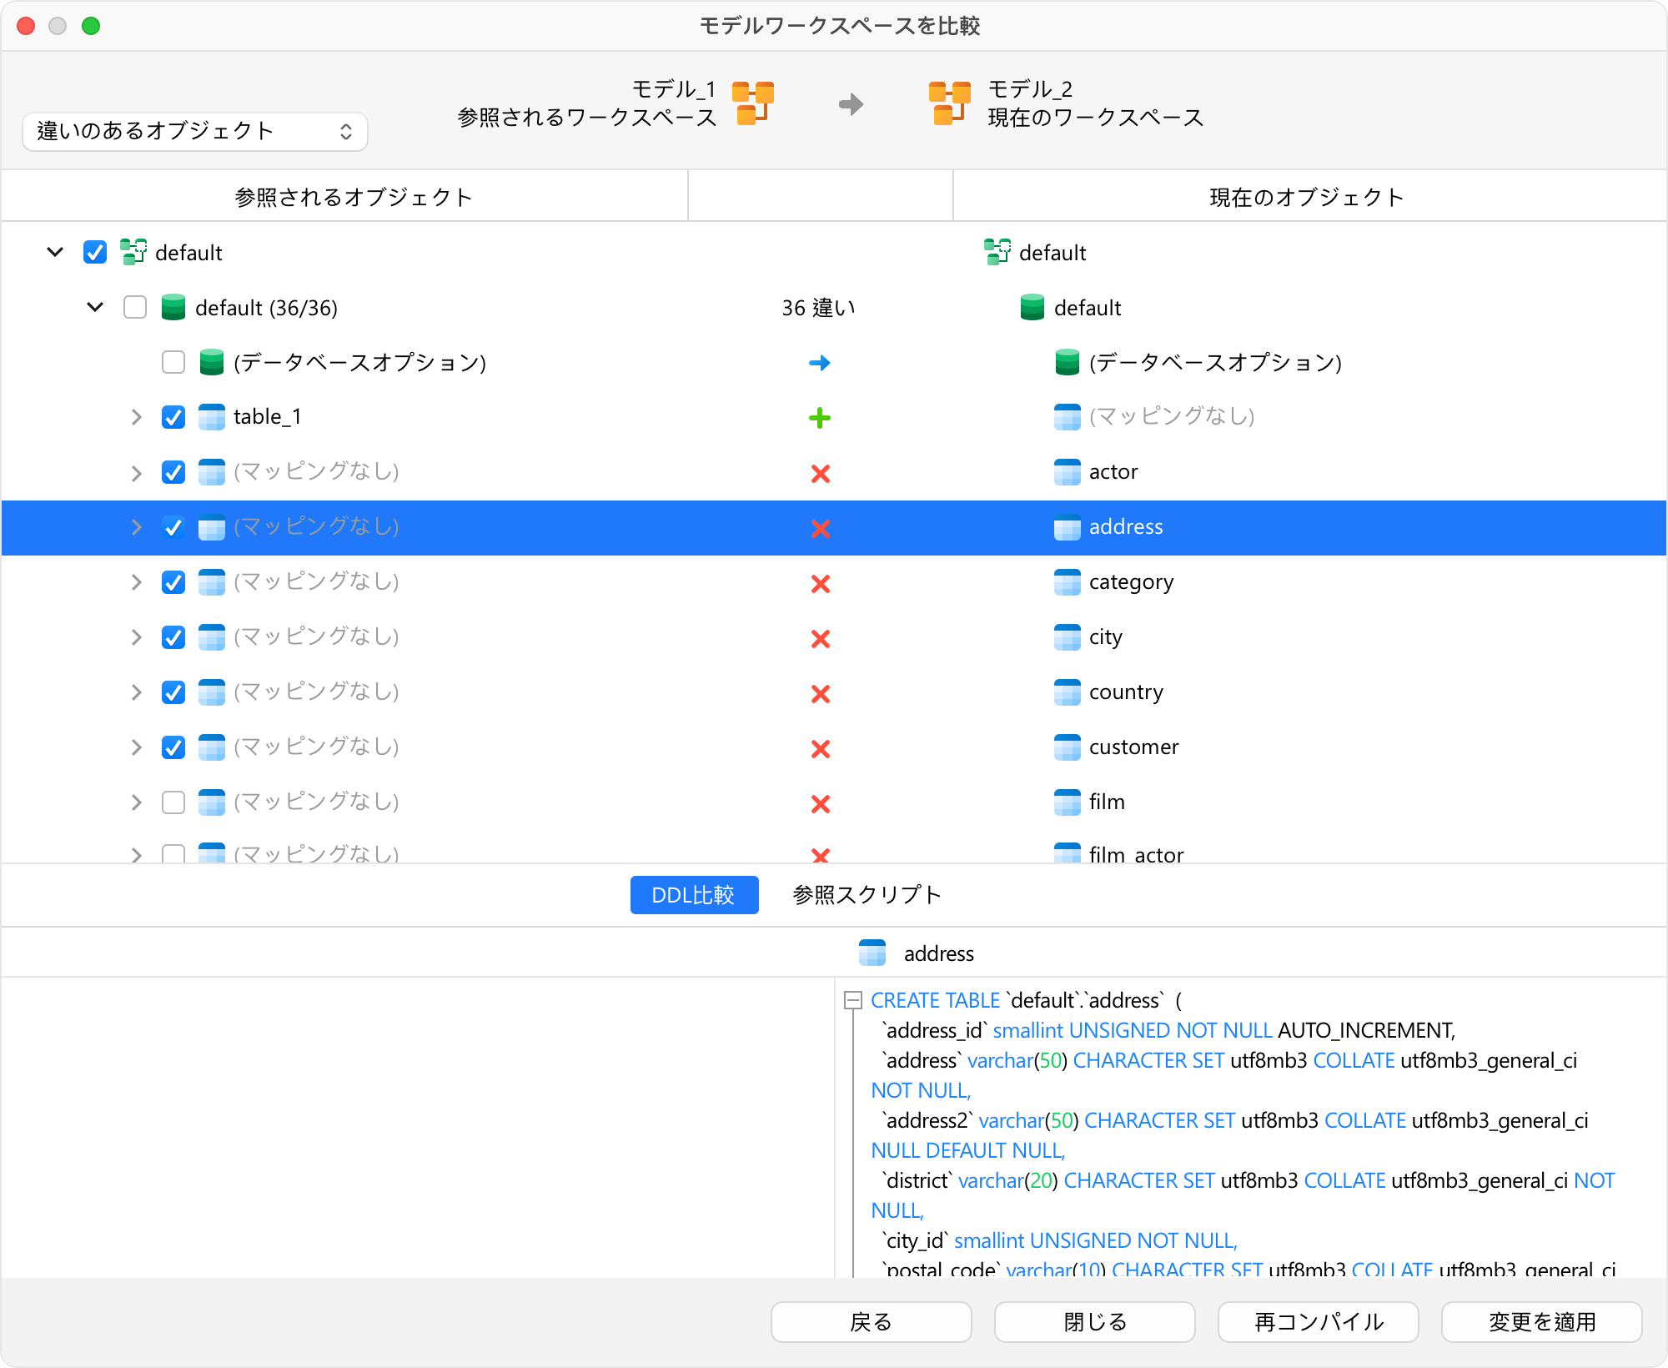1668x1368 pixels.
Task: Check the checkbox in the film row
Action: click(173, 802)
